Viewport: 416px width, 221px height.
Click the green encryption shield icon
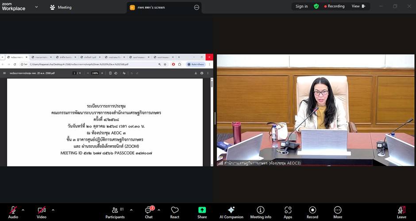click(x=316, y=6)
